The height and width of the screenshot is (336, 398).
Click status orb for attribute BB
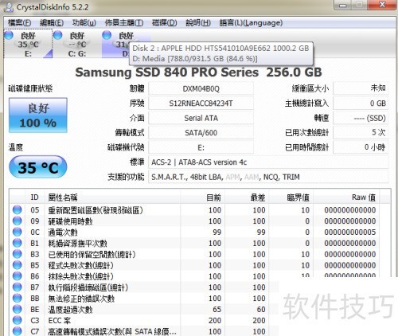(18, 299)
